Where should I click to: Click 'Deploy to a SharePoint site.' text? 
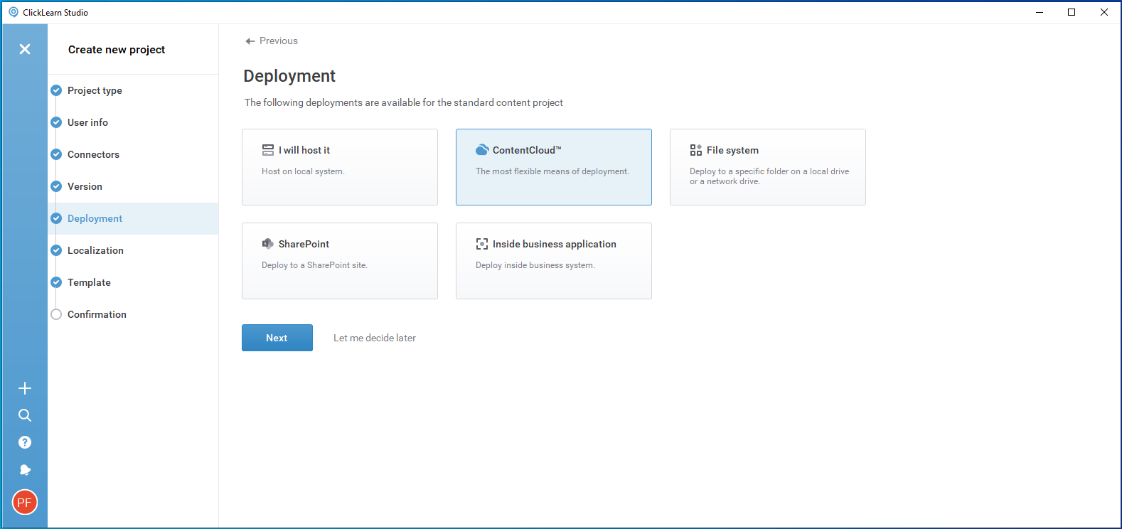[314, 265]
